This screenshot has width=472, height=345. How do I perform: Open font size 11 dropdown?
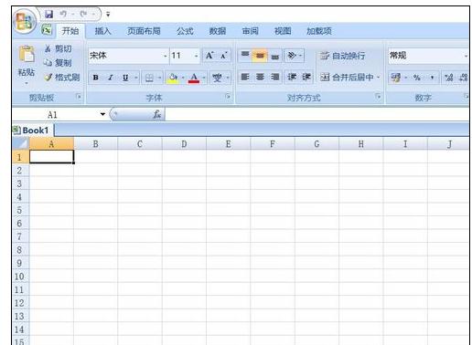coord(196,56)
